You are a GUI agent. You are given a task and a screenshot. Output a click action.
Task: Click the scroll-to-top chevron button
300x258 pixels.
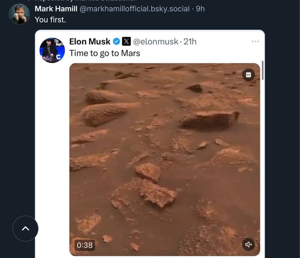(x=25, y=228)
